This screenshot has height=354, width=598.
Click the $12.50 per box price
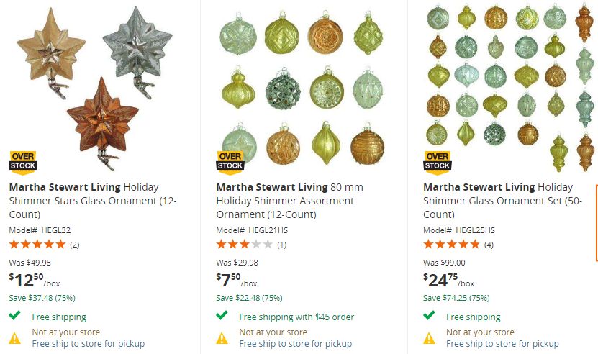pyautogui.click(x=30, y=279)
